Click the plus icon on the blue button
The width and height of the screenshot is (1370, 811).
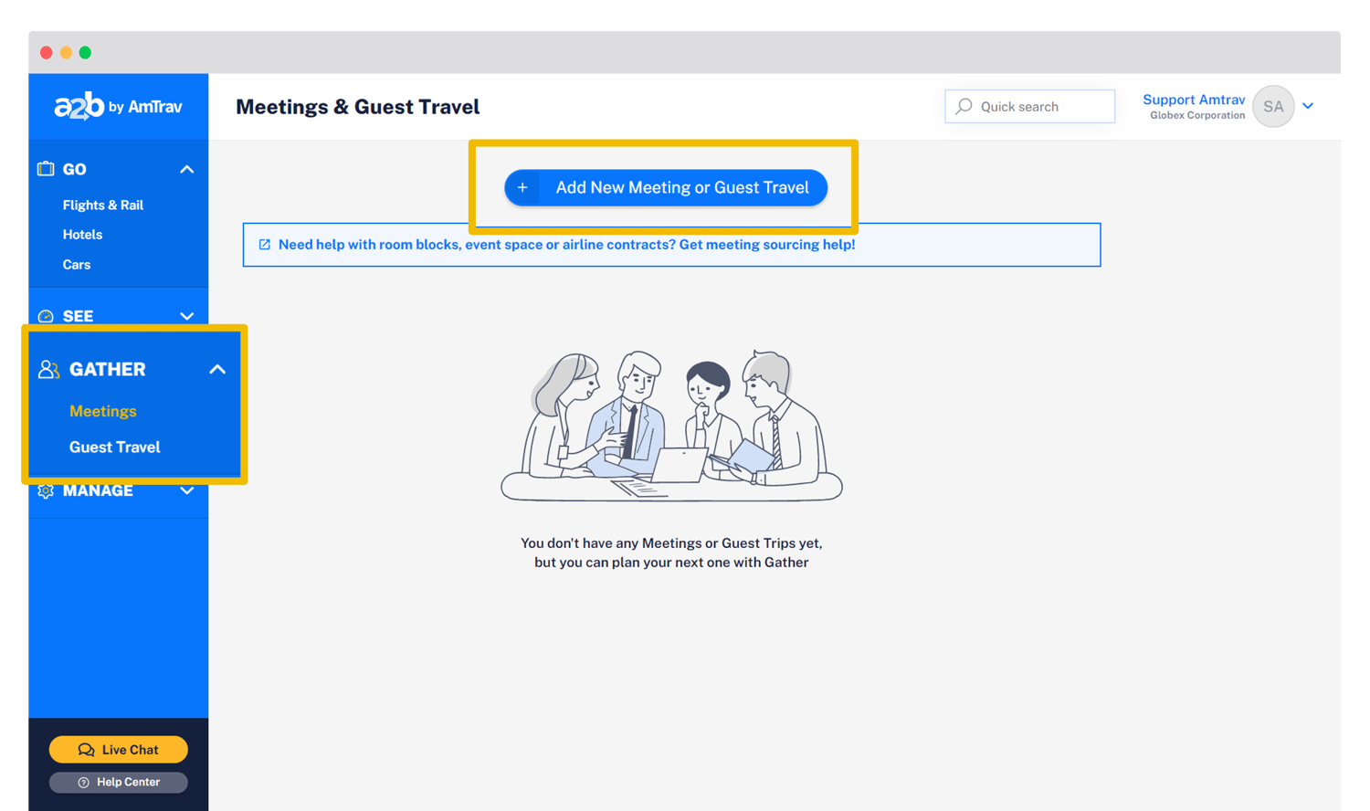pos(522,187)
